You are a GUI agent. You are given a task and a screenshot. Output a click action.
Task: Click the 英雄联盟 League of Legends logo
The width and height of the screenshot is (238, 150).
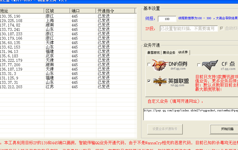click(x=160, y=81)
